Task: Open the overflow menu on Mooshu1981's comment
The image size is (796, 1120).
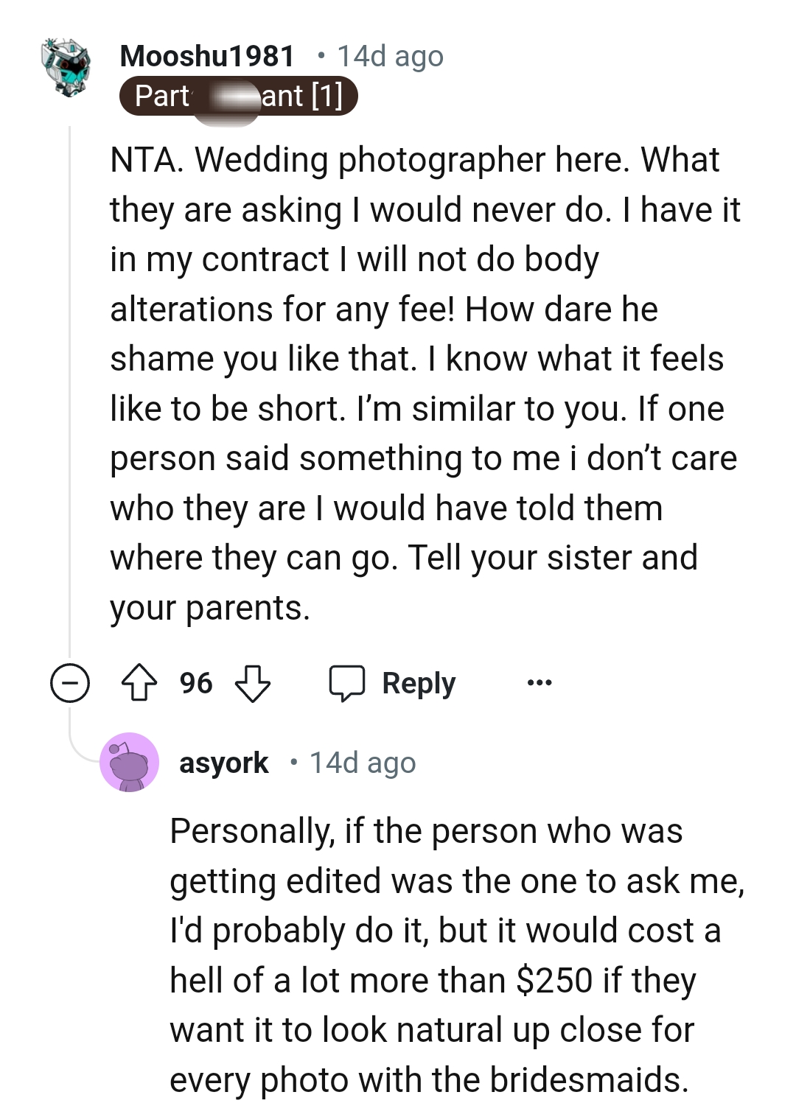Action: tap(539, 683)
